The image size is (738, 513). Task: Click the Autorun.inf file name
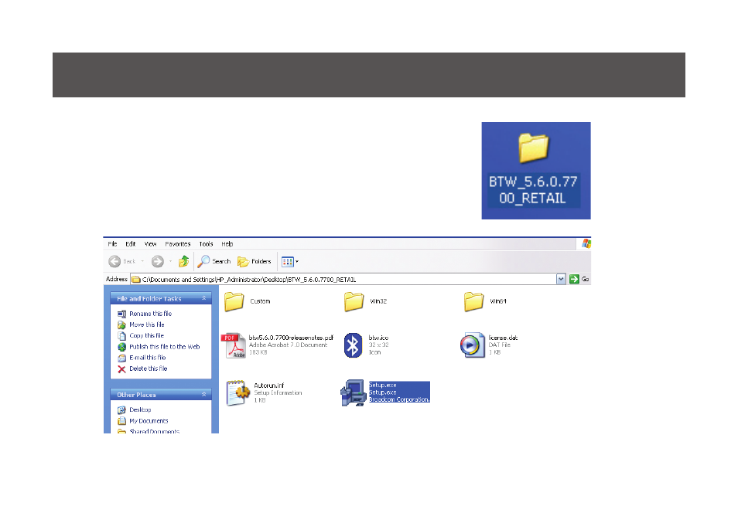coord(268,386)
